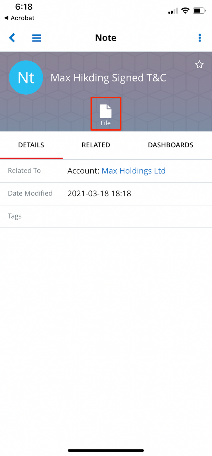Select the Date Modified value

[99, 194]
